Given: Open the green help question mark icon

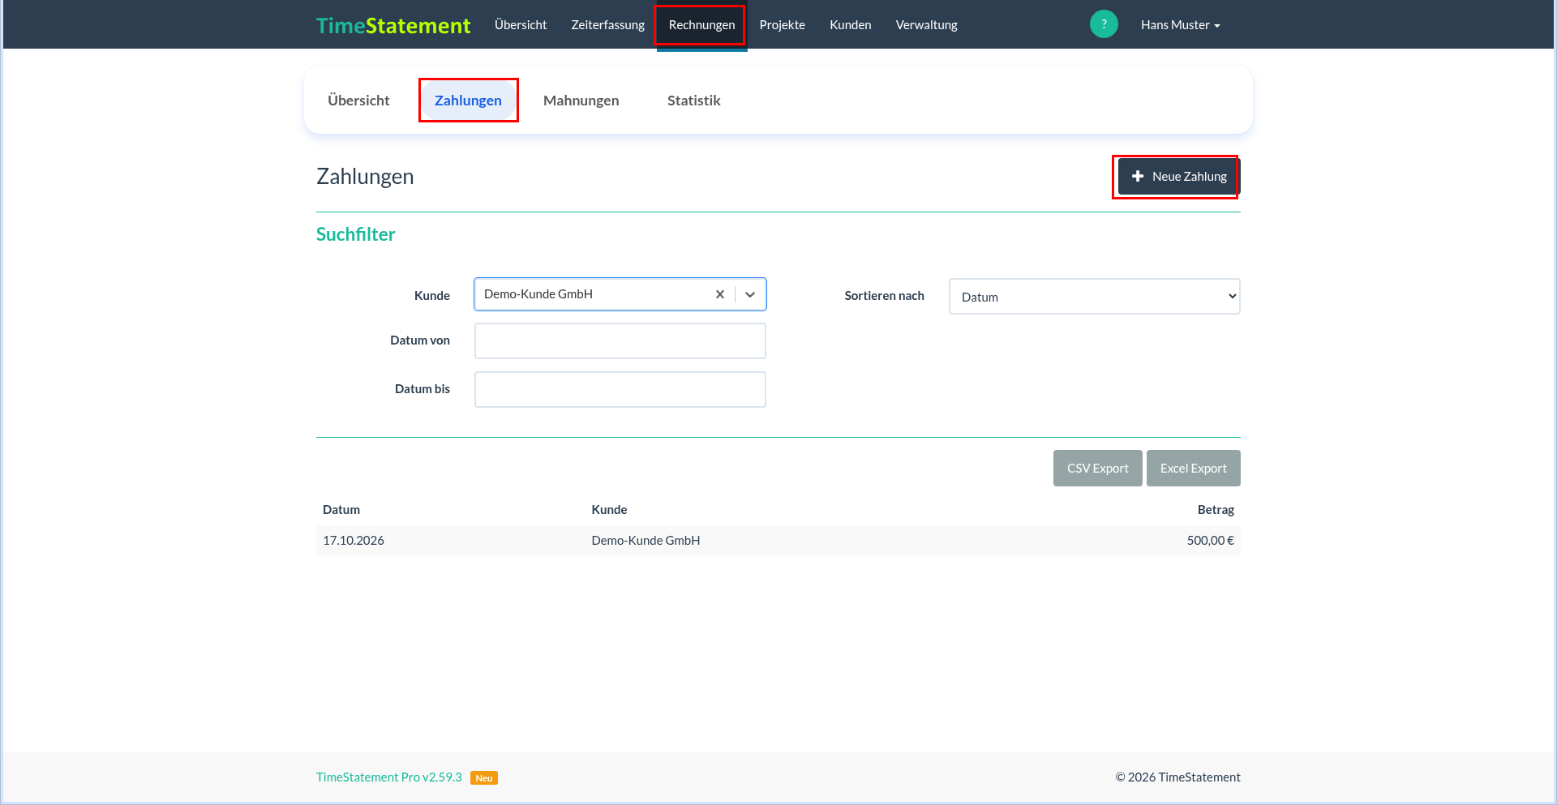Looking at the screenshot, I should click(1104, 24).
